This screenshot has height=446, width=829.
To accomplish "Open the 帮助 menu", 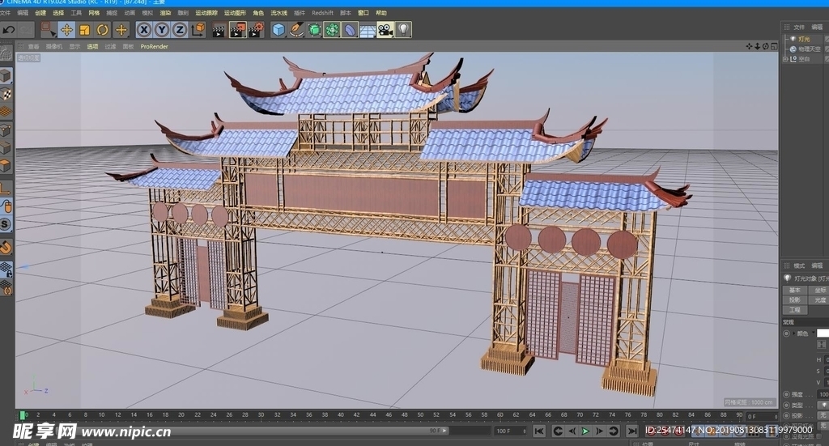I will [x=380, y=13].
